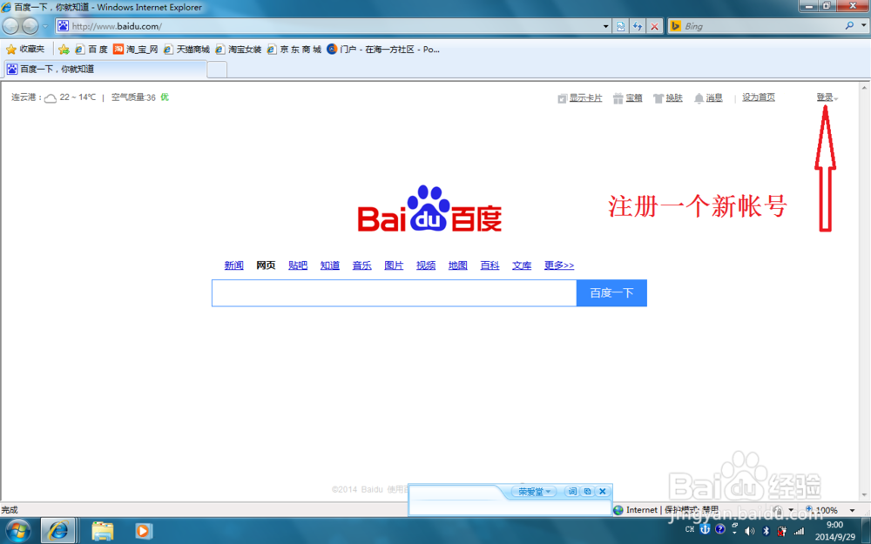Viewport: 871px width, 544px height.
Task: Open the 音乐 search category
Action: [361, 265]
